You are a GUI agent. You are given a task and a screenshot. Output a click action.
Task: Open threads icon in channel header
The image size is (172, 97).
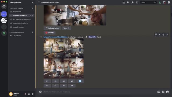(x=123, y=2)
